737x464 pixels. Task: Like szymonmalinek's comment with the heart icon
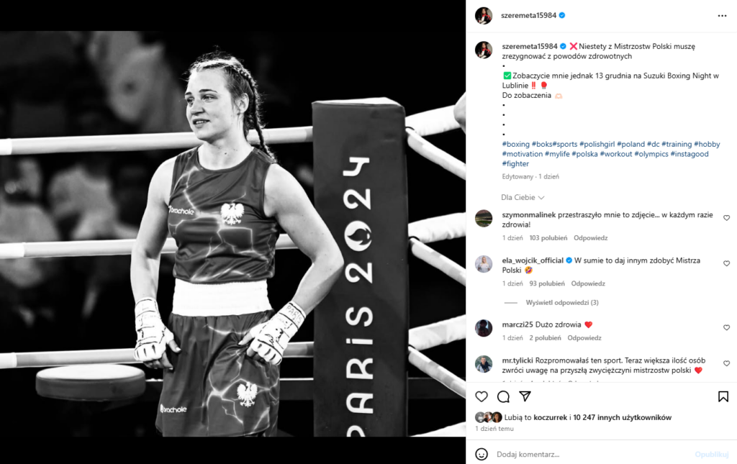click(726, 218)
